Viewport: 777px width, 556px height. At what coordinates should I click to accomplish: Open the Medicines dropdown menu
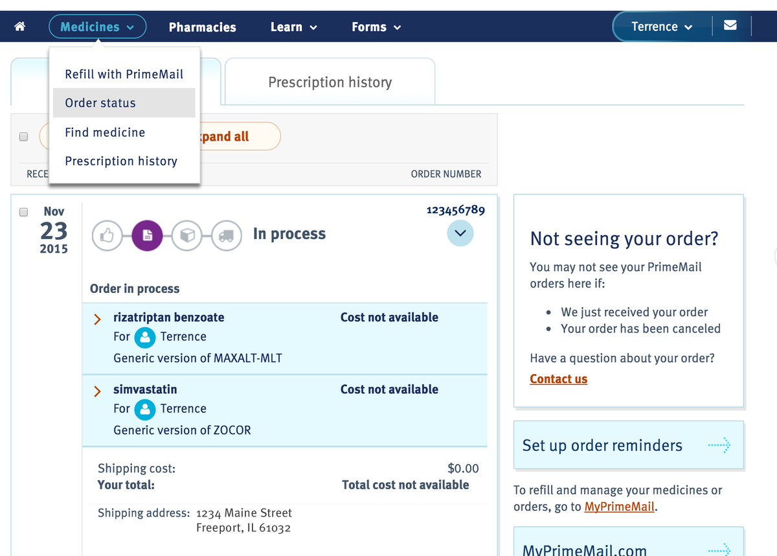coord(97,27)
